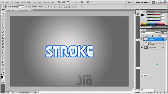The height and width of the screenshot is (94, 168).
Task: Open the Opacity slider arrow
Action: [166, 32]
